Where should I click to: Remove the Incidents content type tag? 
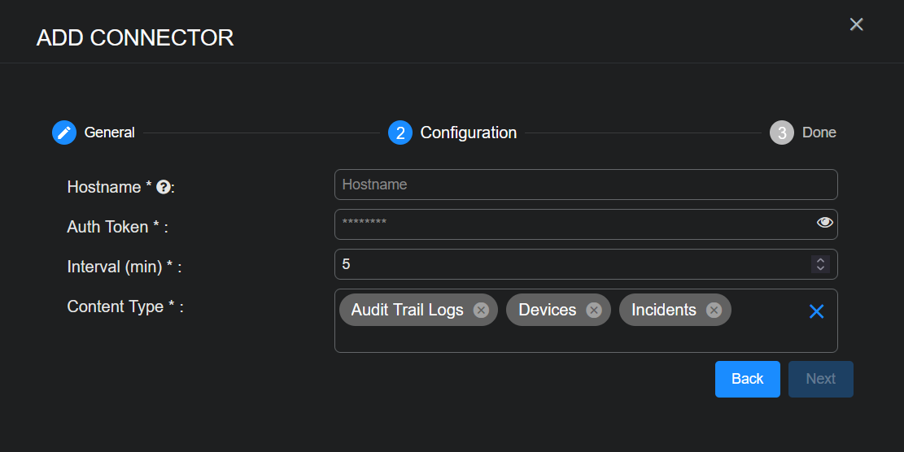pyautogui.click(x=714, y=310)
